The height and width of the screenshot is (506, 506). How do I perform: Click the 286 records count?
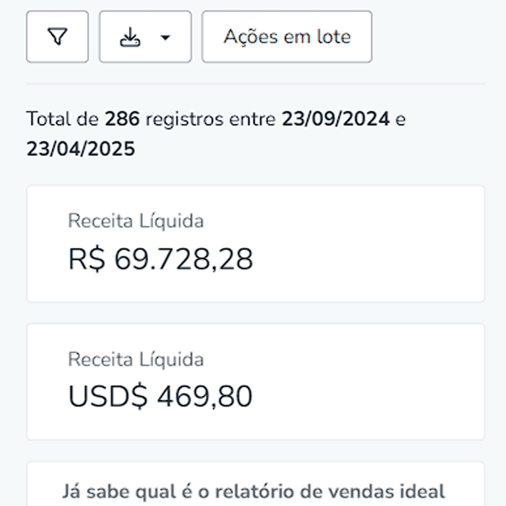pos(122,119)
